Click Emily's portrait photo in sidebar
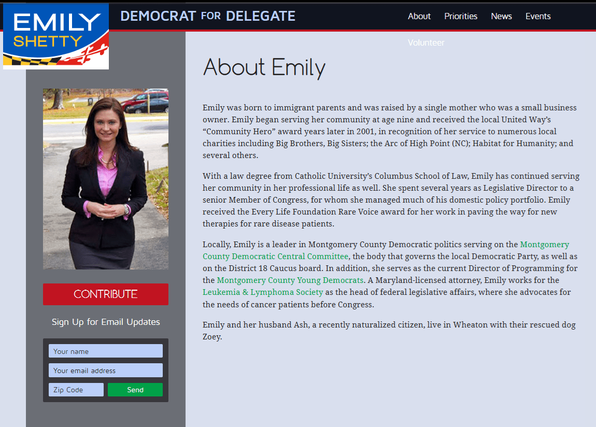 [105, 179]
